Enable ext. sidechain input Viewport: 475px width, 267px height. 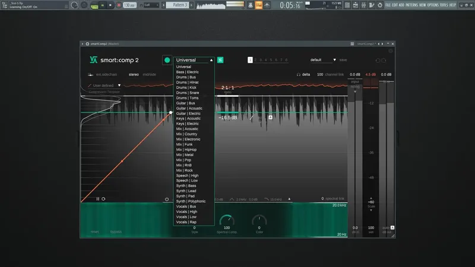(106, 75)
